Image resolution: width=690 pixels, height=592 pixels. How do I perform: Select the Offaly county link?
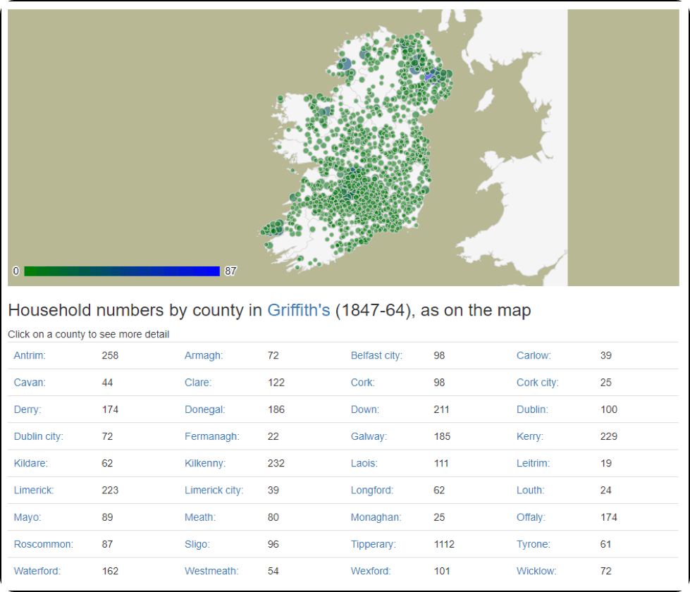531,517
